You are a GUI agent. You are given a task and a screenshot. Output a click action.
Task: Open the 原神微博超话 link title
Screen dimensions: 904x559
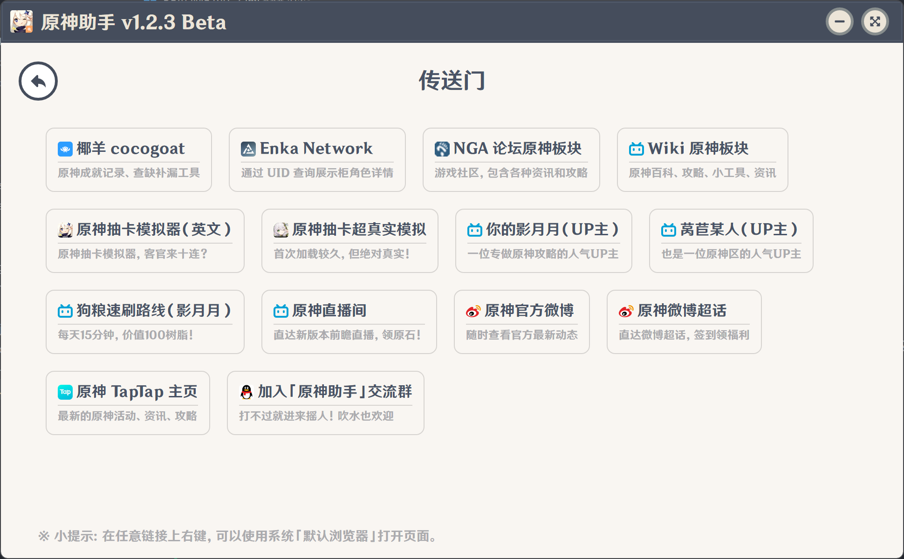pyautogui.click(x=682, y=311)
